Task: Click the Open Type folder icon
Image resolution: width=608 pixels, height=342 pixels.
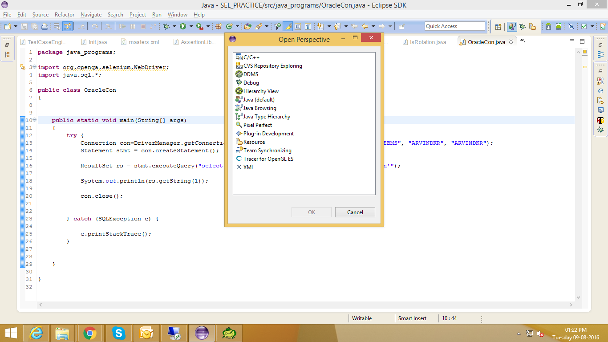Action: click(248, 26)
